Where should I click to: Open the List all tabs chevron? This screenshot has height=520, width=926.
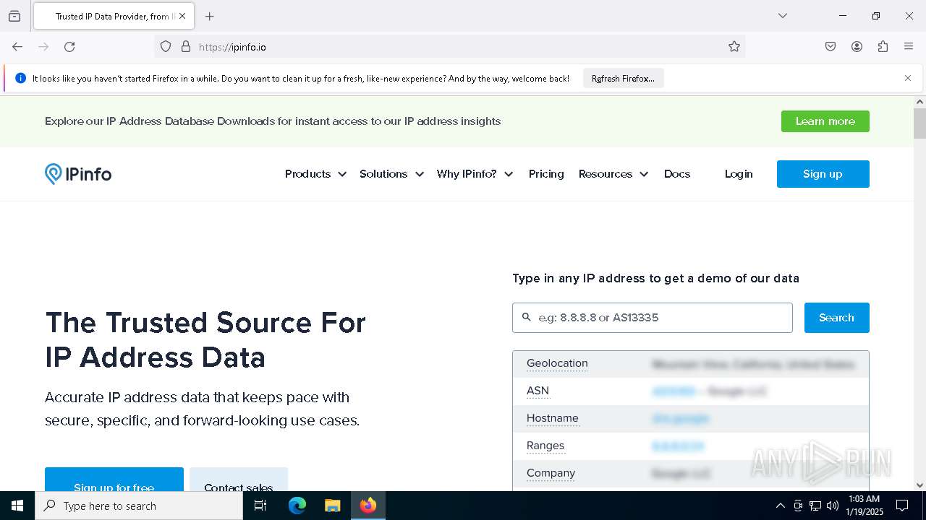pyautogui.click(x=783, y=16)
